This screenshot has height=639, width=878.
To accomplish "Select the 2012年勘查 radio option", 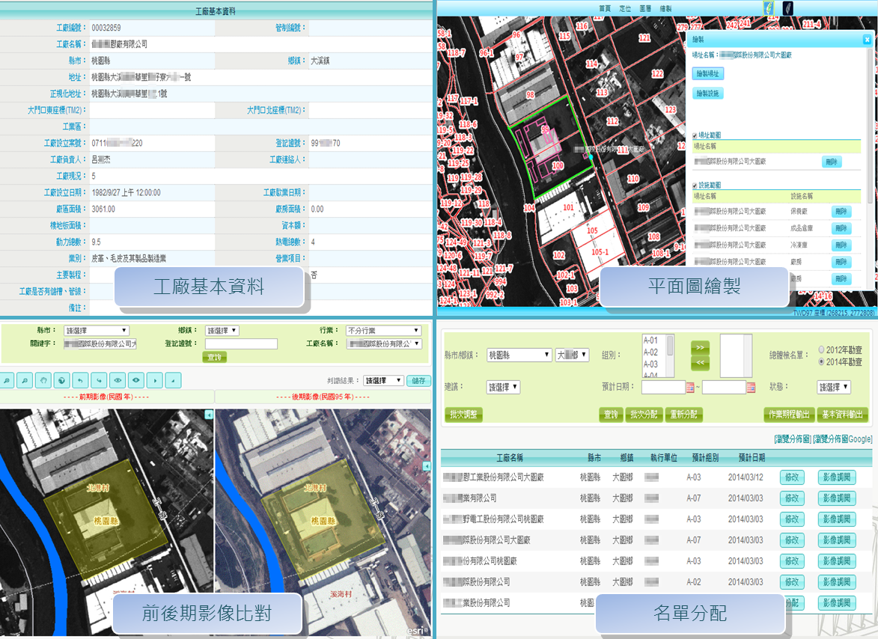I will pos(821,349).
